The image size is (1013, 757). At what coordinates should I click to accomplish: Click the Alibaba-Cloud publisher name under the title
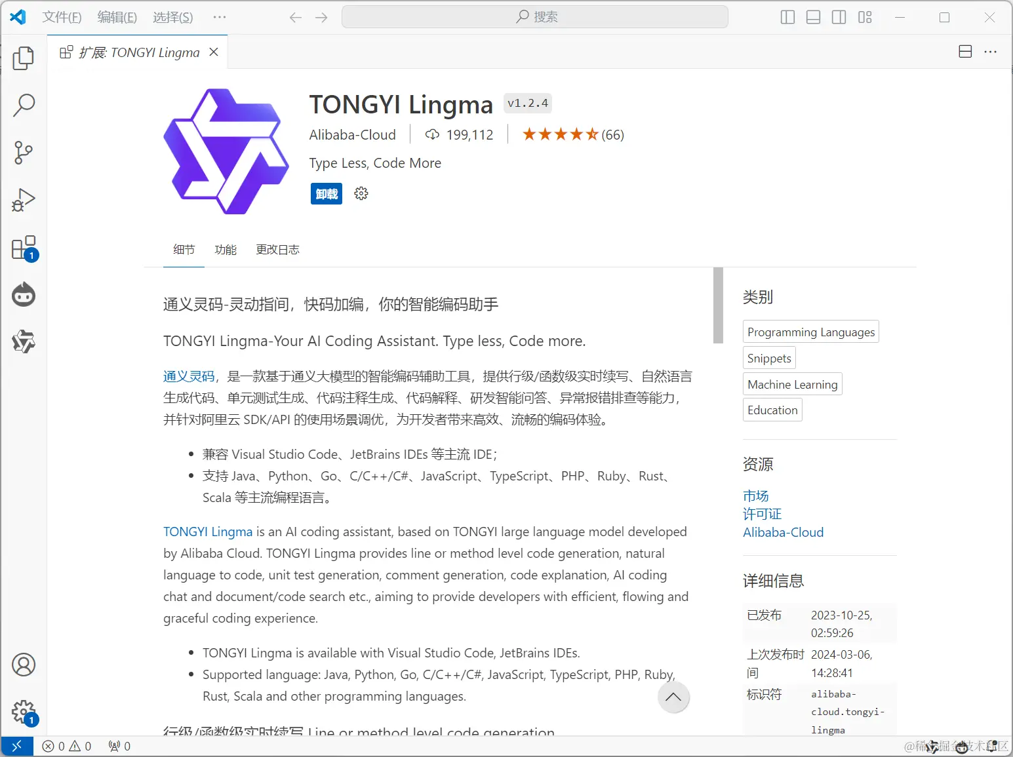pyautogui.click(x=353, y=135)
